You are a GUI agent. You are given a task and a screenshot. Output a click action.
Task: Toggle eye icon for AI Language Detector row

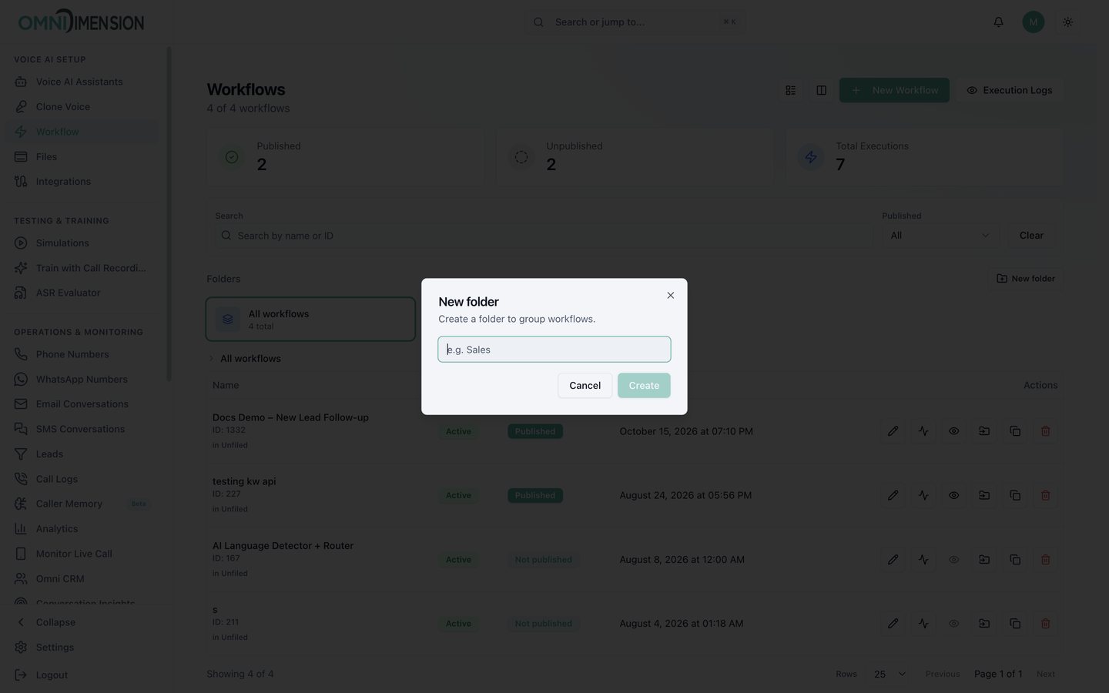tap(953, 560)
